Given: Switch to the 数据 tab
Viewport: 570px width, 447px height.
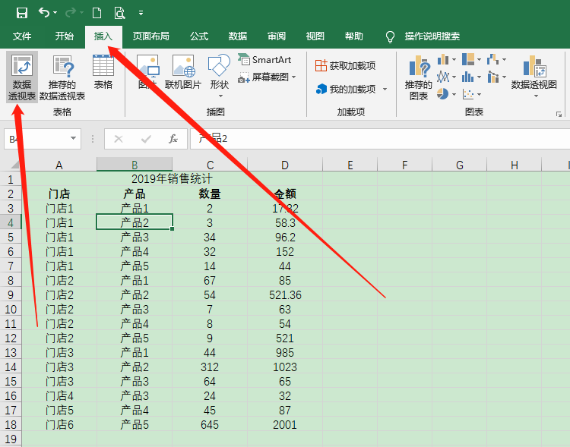Looking at the screenshot, I should tap(238, 36).
